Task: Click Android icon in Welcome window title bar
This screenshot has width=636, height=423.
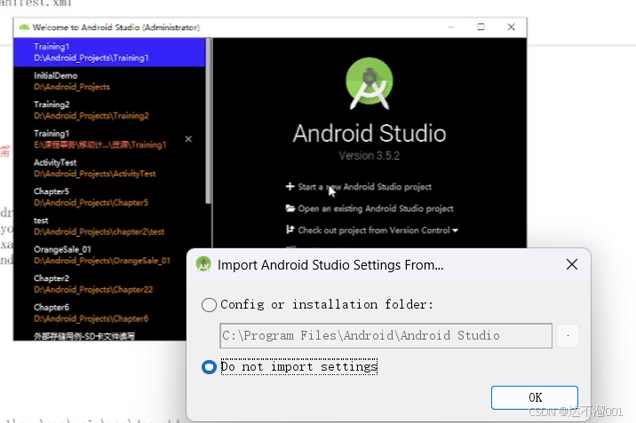Action: [24, 27]
